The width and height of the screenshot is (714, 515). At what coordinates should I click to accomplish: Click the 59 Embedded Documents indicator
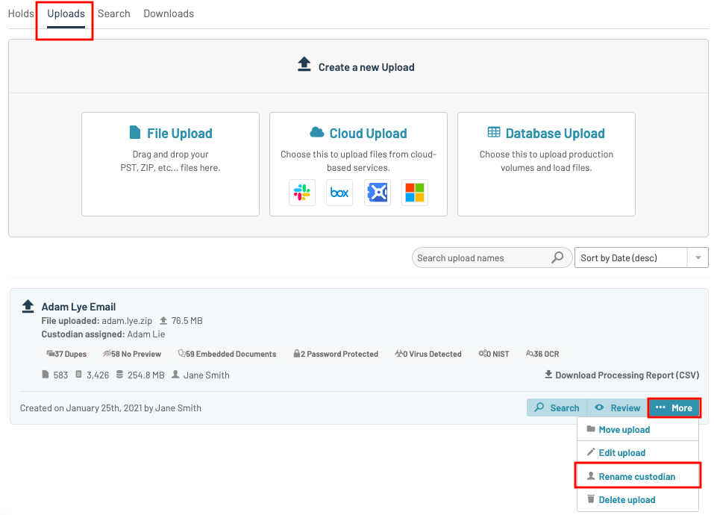tap(227, 354)
